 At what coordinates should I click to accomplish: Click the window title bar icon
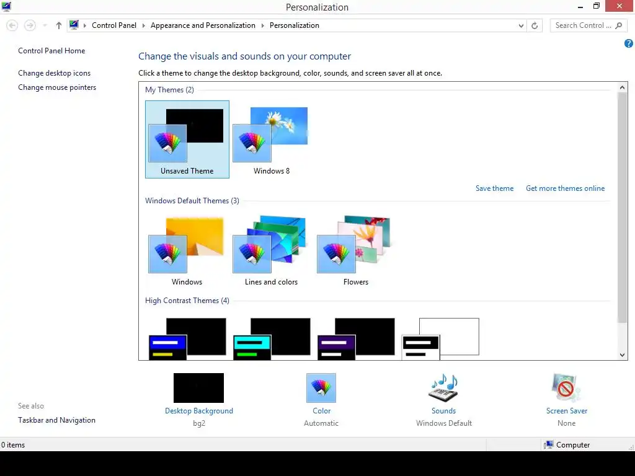[6, 6]
